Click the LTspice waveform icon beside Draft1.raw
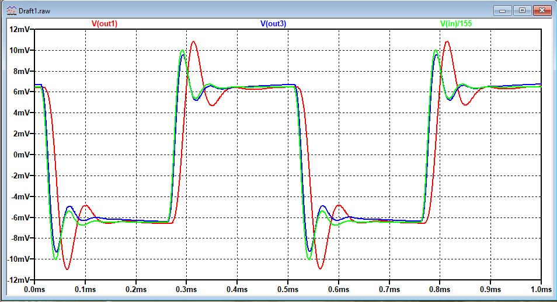Screen dimensions: 557x302 tap(12, 10)
